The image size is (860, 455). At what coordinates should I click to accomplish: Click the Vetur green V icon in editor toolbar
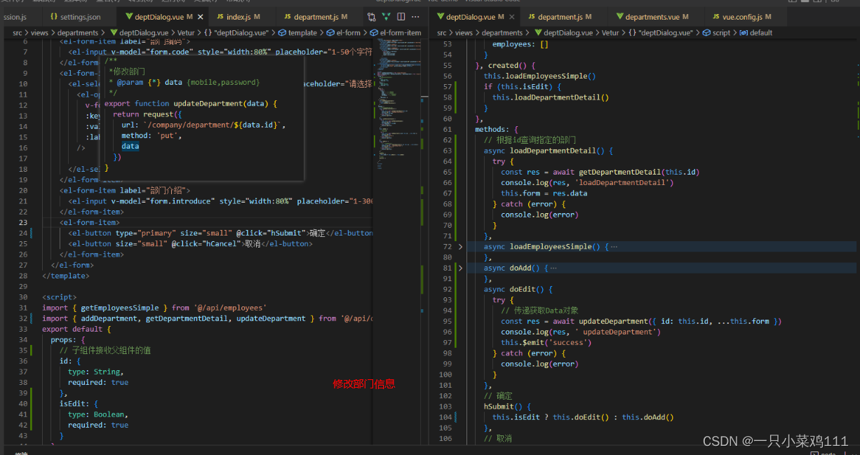pos(387,17)
